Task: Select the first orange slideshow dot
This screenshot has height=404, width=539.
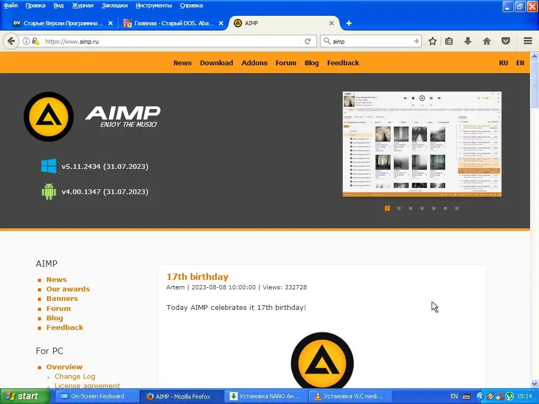Action: tap(387, 208)
